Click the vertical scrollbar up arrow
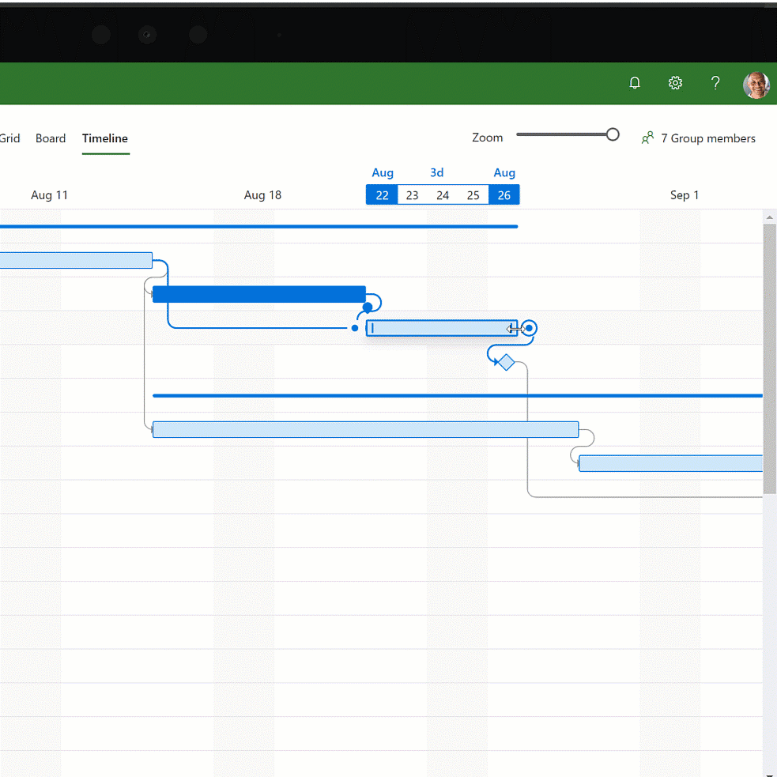This screenshot has width=777, height=777. coord(769,217)
